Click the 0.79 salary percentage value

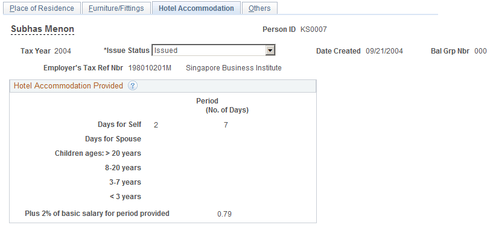(224, 214)
